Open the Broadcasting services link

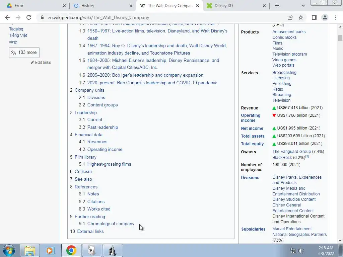click(284, 73)
